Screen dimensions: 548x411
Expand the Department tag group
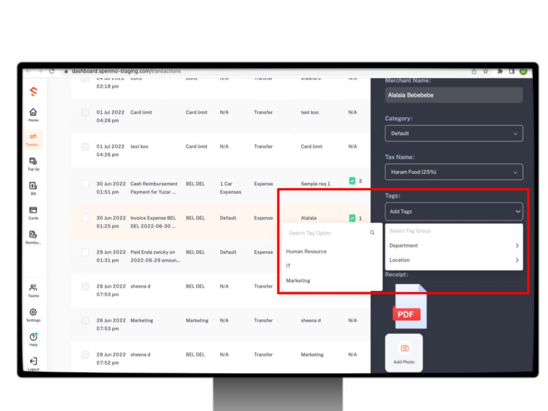(454, 245)
